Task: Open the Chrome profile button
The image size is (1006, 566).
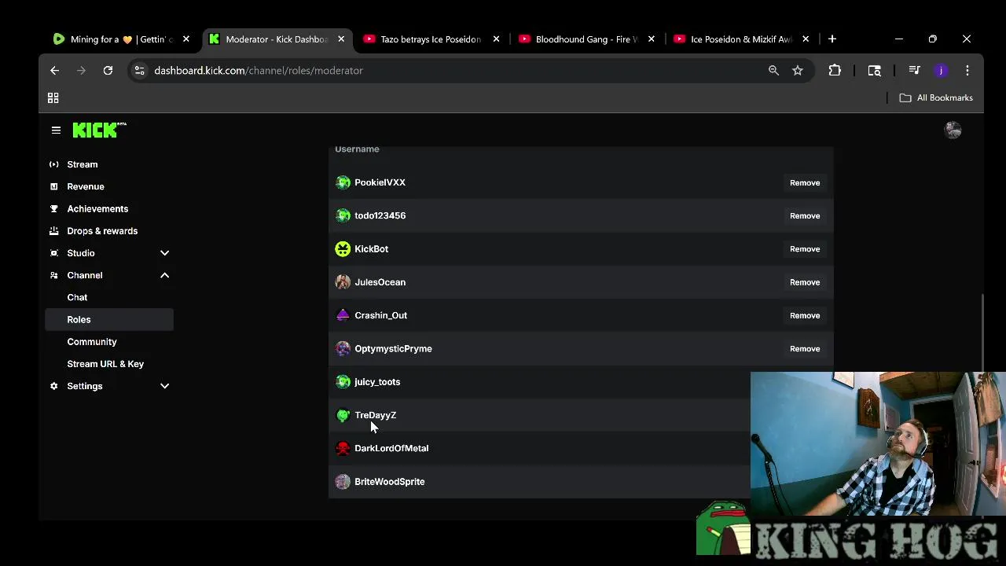Action: click(x=941, y=71)
